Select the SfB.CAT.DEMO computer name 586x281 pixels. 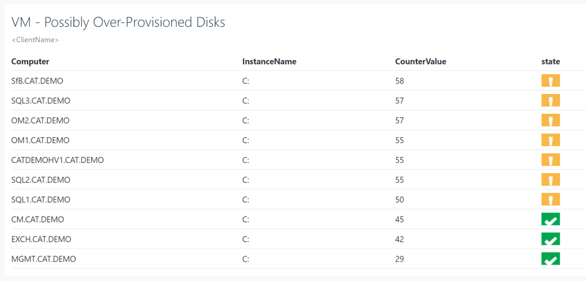point(37,81)
